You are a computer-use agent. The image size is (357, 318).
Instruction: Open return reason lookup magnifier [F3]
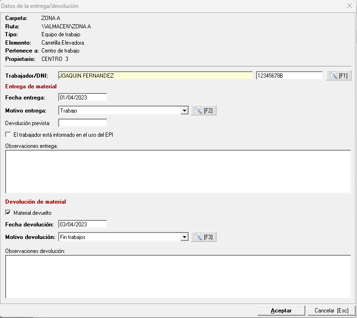[203, 237]
